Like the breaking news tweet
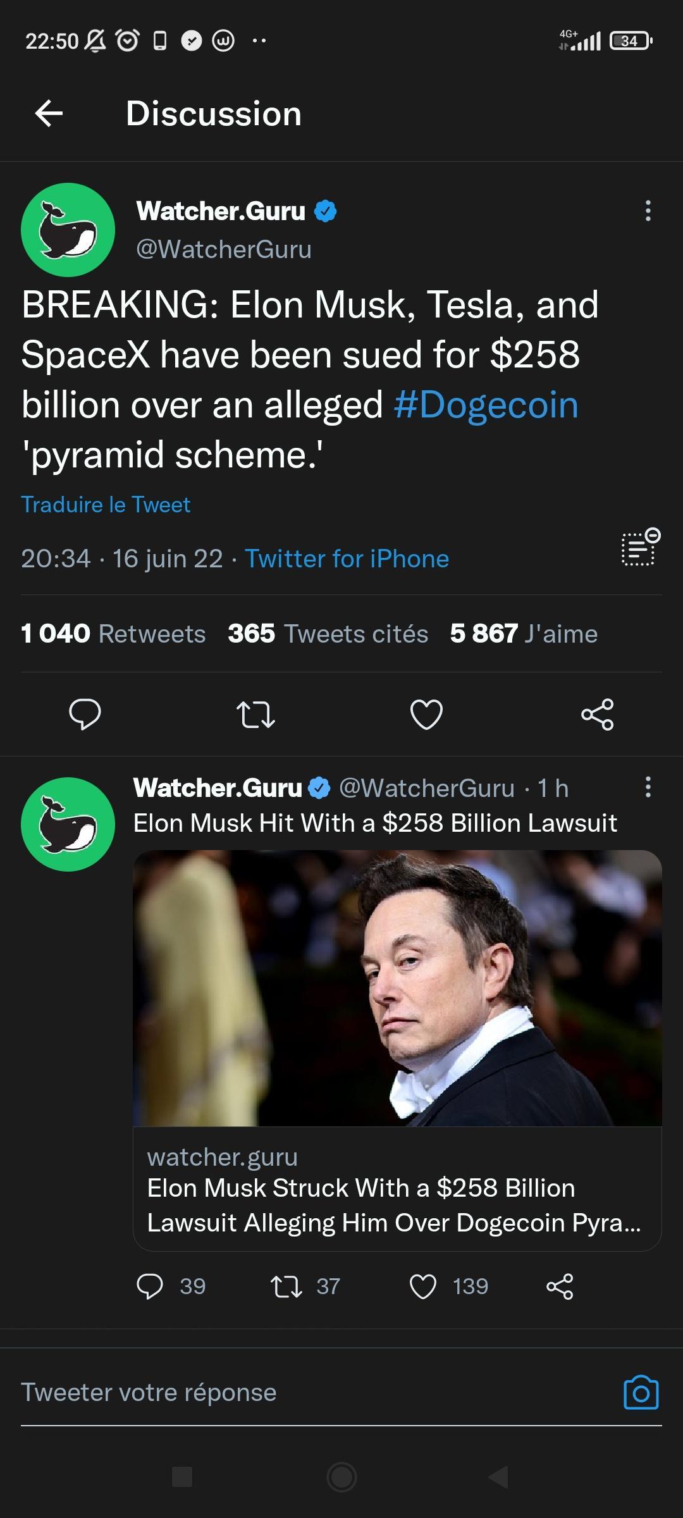 [x=427, y=715]
